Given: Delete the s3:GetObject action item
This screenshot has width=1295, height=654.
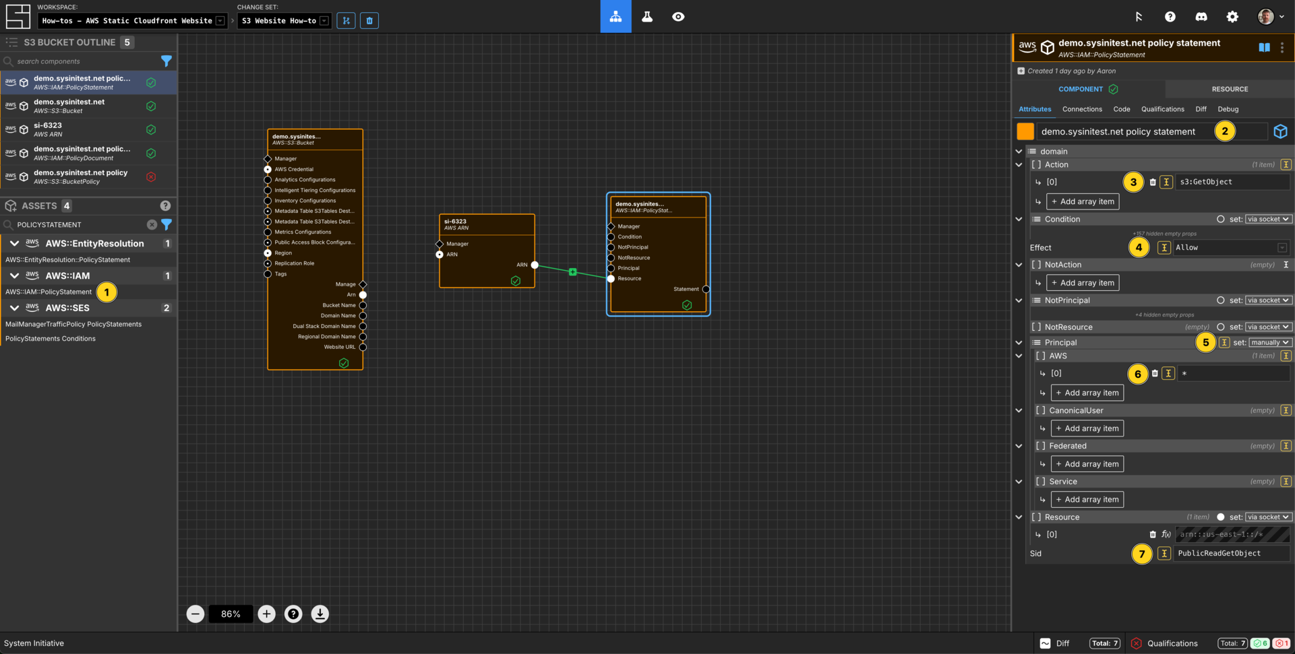Looking at the screenshot, I should pos(1153,182).
